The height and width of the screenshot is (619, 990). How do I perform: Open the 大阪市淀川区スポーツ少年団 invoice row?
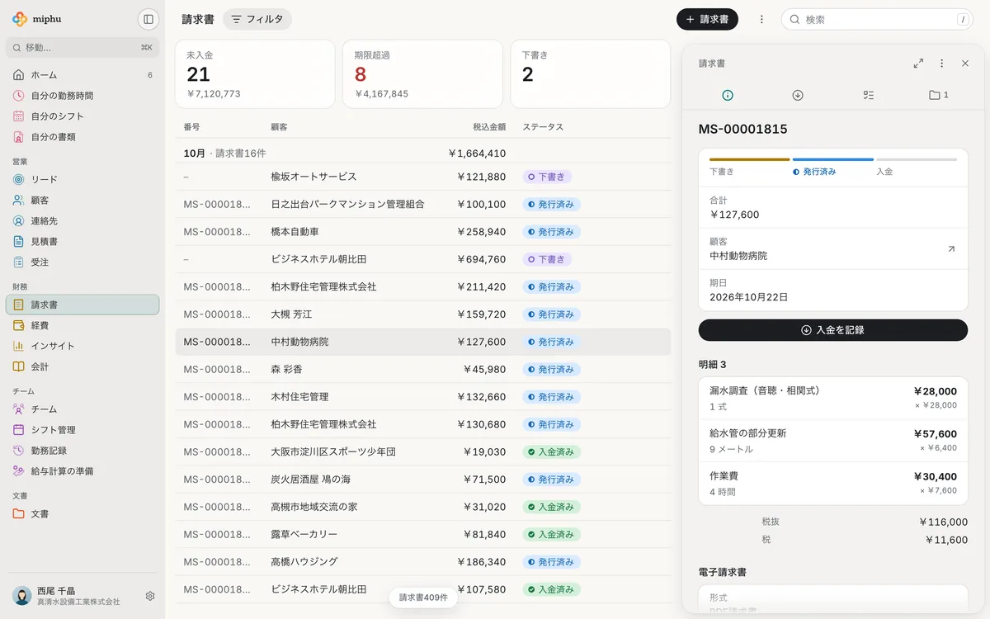pyautogui.click(x=422, y=452)
